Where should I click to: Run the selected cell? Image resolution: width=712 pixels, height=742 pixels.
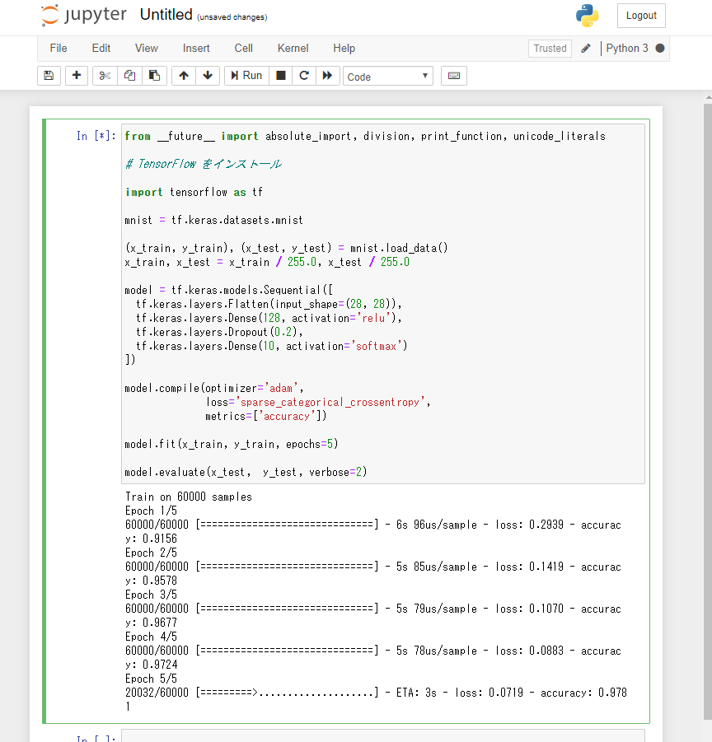tap(246, 75)
